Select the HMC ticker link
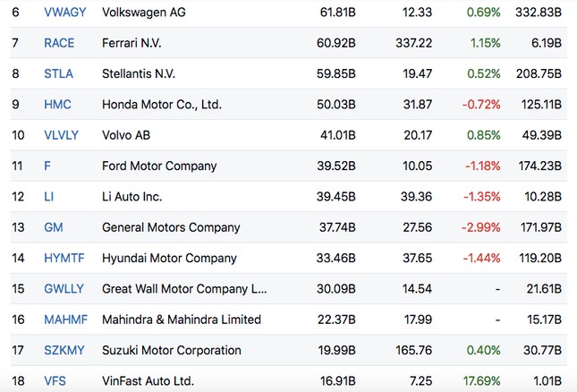Image resolution: width=577 pixels, height=392 pixels. [x=57, y=105]
